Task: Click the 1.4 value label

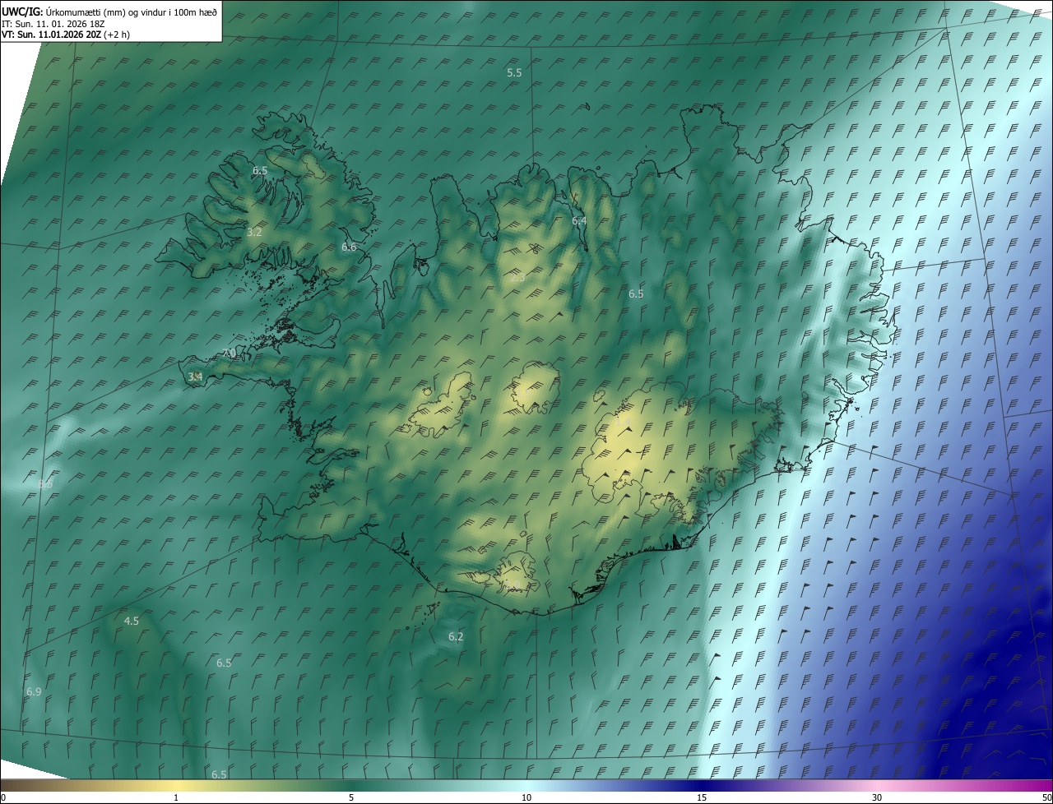Action: pyautogui.click(x=623, y=423)
